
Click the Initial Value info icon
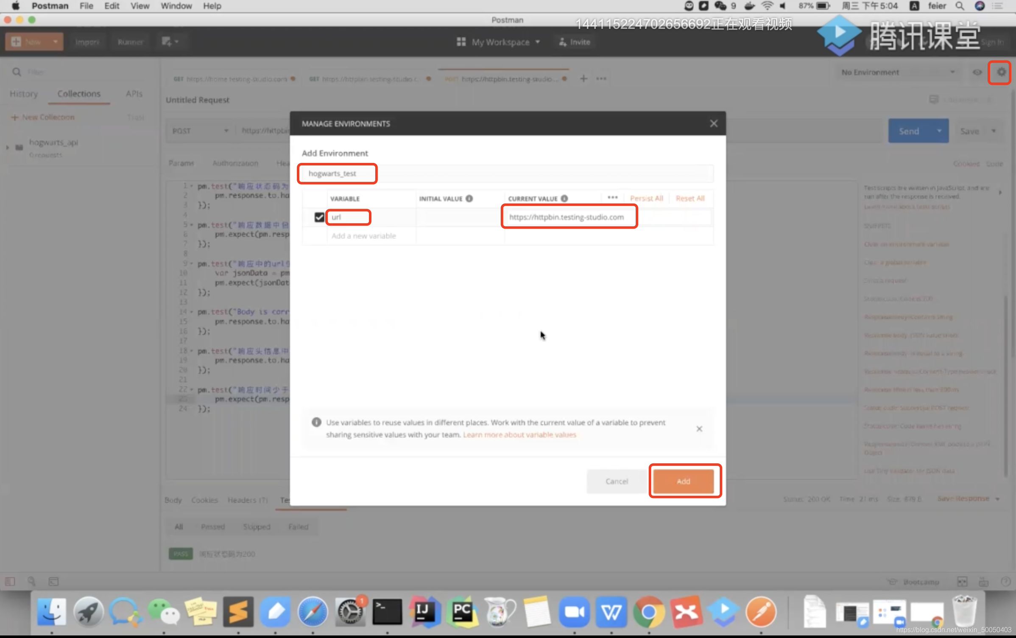pyautogui.click(x=469, y=199)
